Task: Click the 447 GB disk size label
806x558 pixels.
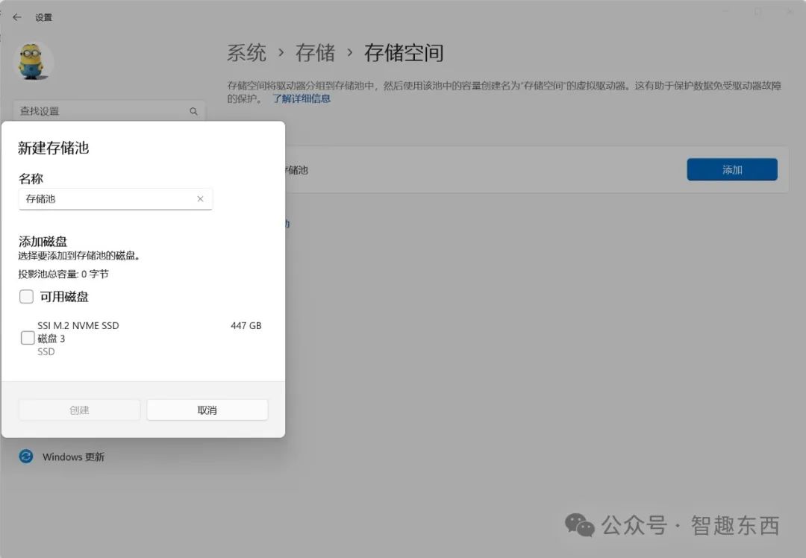Action: point(246,326)
